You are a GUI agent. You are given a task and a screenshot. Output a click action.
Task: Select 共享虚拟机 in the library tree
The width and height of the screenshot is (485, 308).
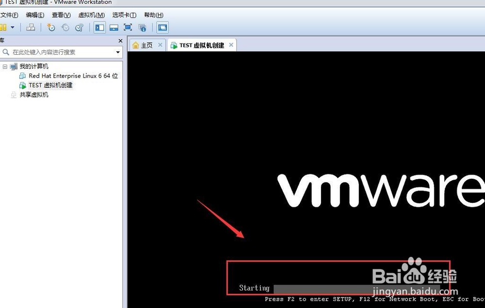pos(34,94)
